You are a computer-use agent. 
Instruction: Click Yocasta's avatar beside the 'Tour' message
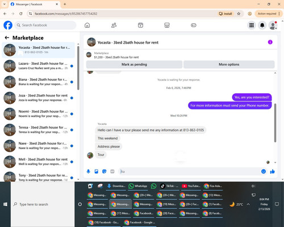[x=90, y=155]
